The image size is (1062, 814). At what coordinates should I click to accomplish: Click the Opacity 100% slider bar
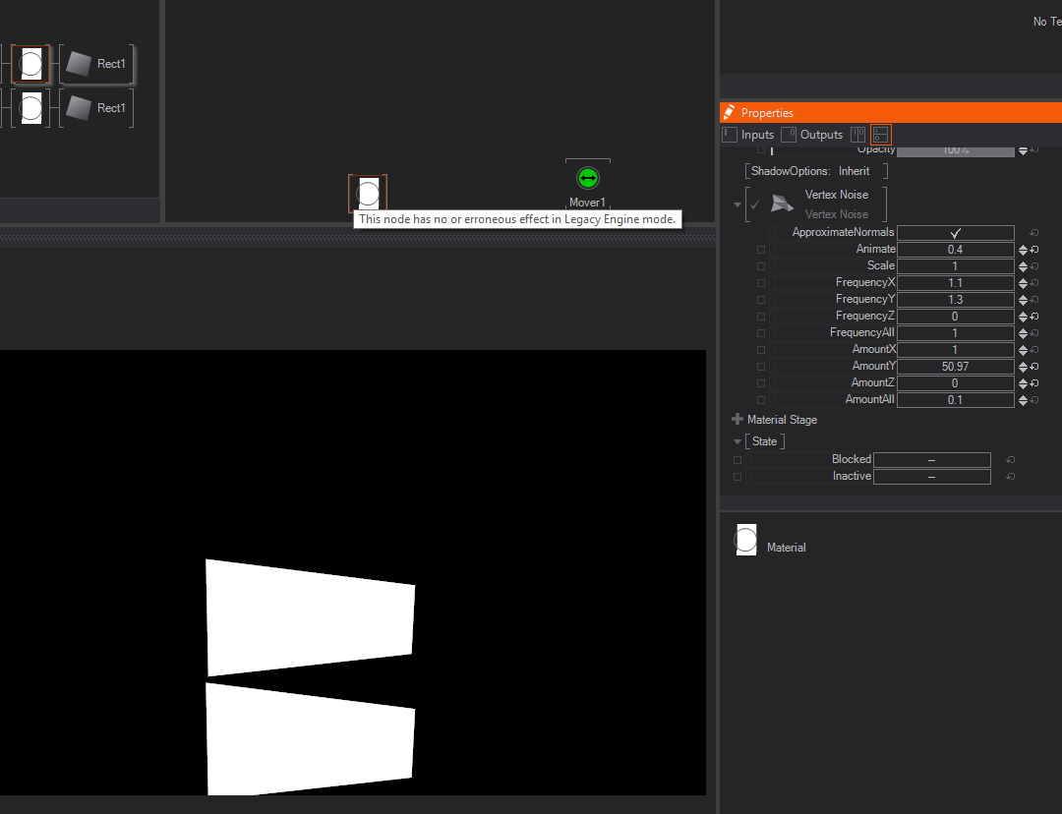tap(955, 150)
